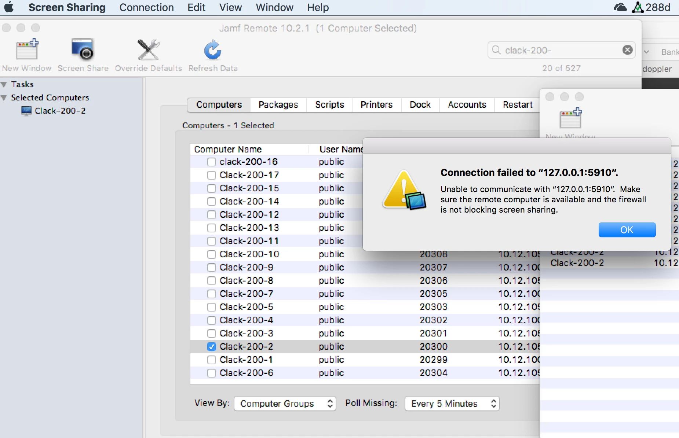Viewport: 679px width, 438px height.
Task: Uncheck the Clack-200-2 checkbox
Action: (211, 346)
